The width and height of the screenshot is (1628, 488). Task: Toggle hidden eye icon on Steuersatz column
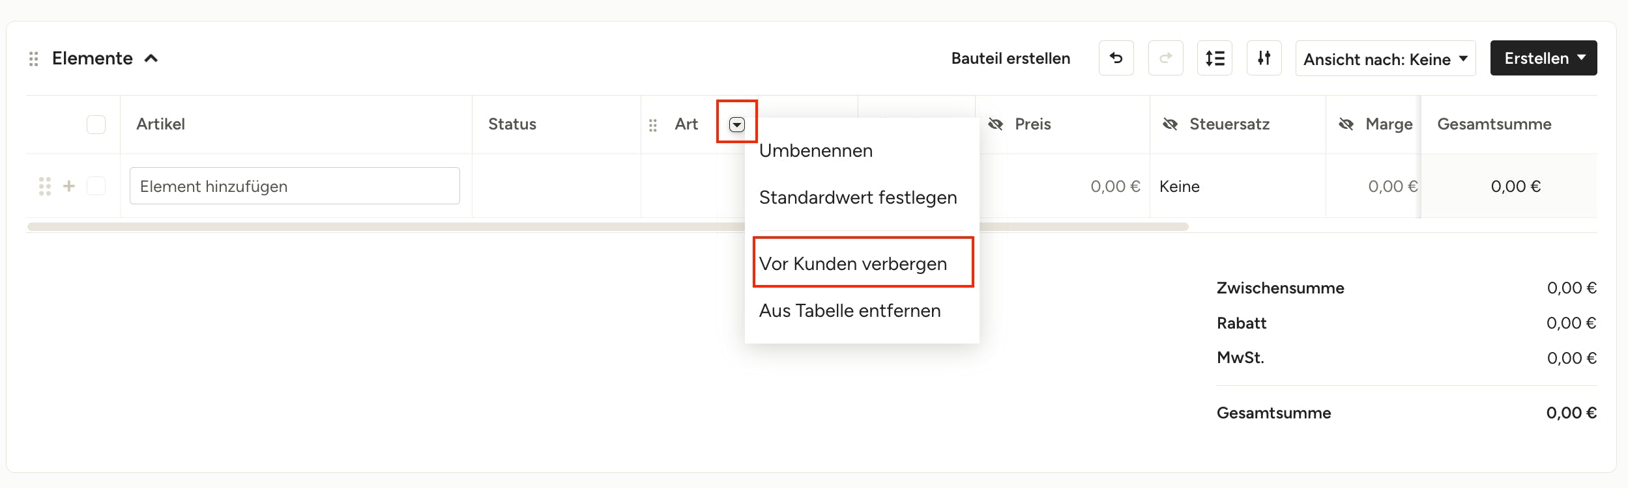click(x=1170, y=124)
